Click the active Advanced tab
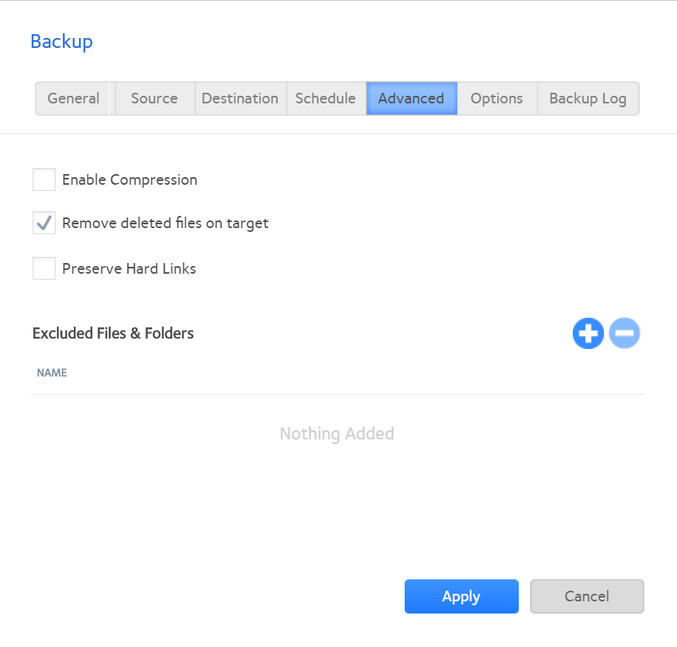Image resolution: width=677 pixels, height=647 pixels. tap(411, 99)
